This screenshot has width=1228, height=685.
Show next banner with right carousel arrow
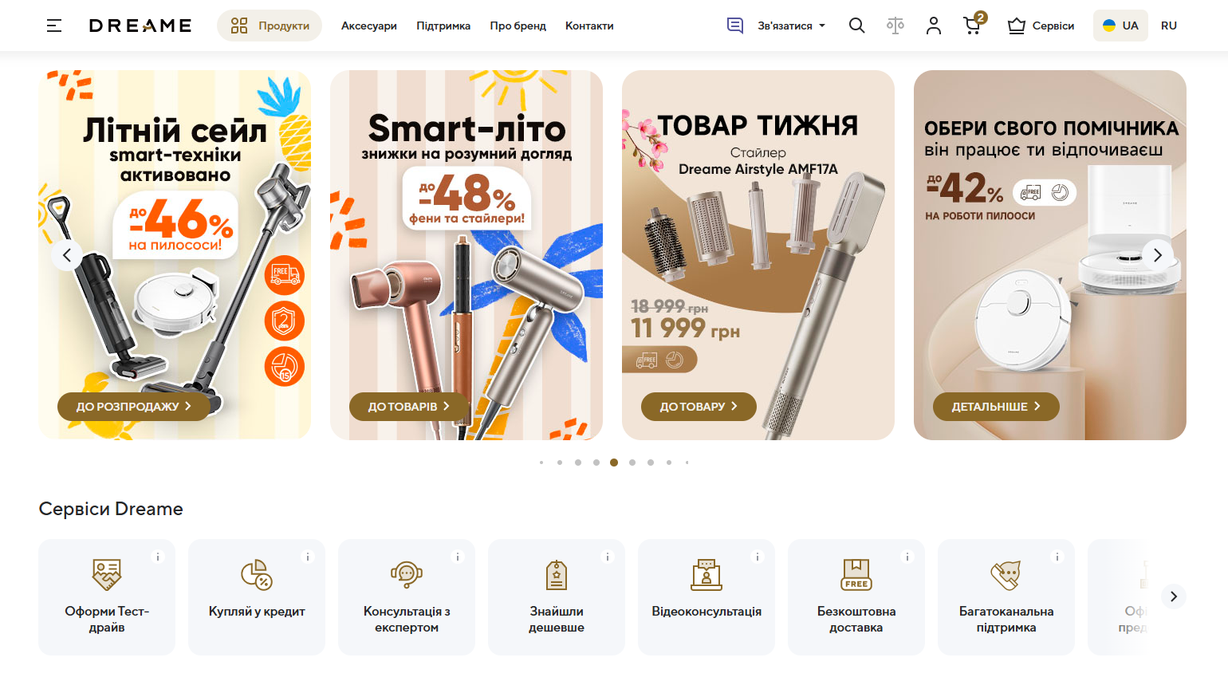[1158, 255]
